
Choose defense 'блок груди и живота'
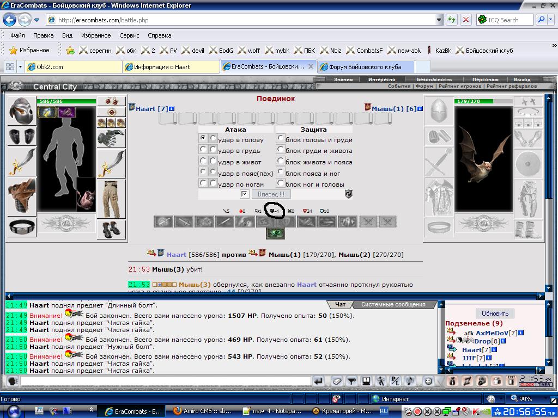pos(281,149)
